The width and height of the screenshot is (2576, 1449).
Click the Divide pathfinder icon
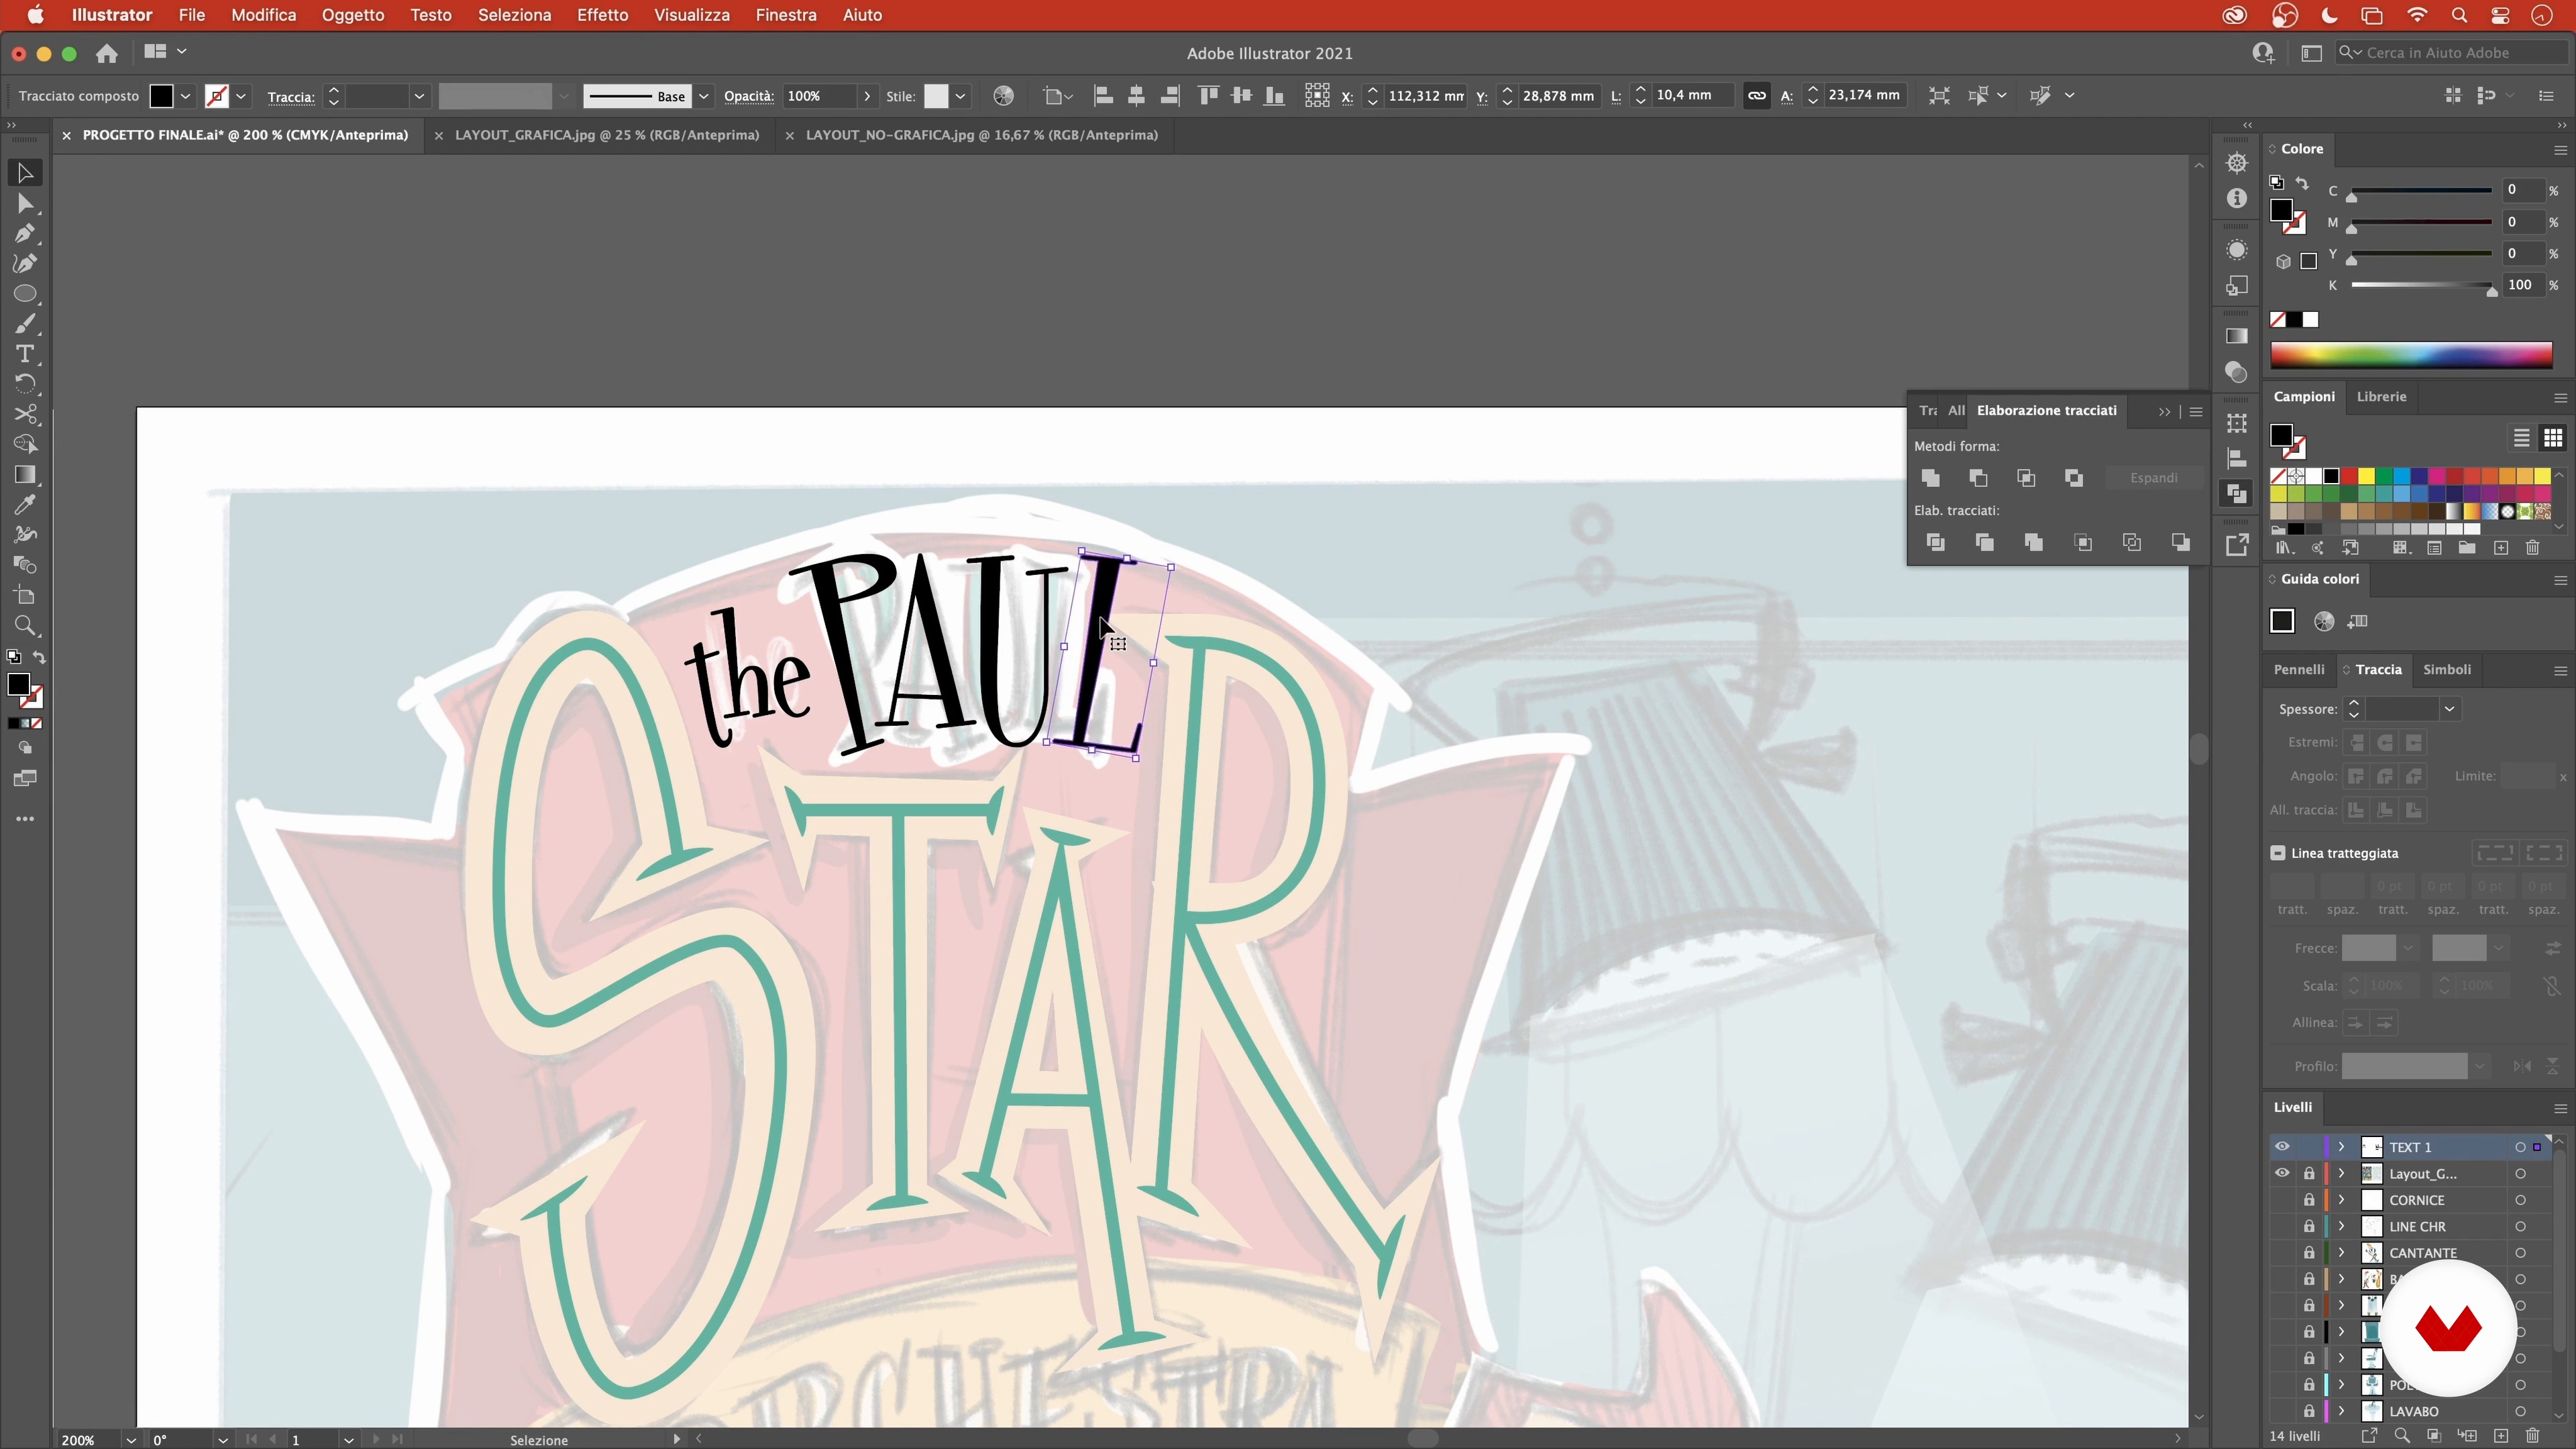pos(1936,542)
